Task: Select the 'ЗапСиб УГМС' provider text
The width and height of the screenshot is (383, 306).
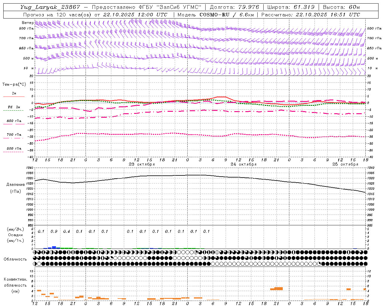Action: click(179, 7)
